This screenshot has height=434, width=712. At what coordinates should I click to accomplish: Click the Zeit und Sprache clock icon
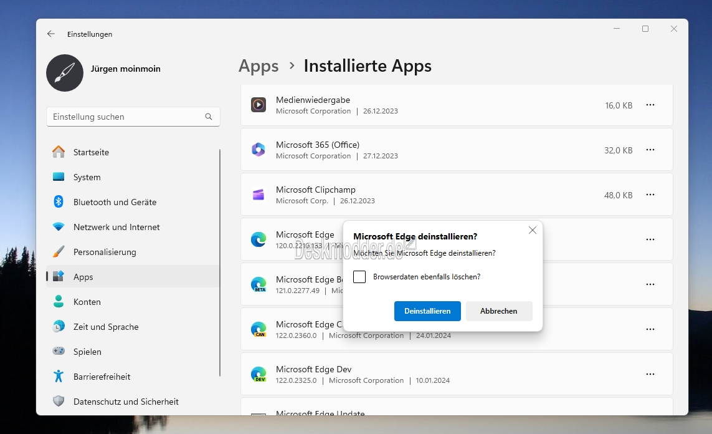pyautogui.click(x=59, y=326)
